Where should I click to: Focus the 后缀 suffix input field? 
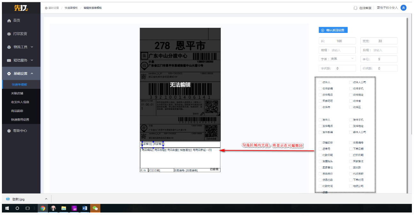pyautogui.click(x=379, y=50)
